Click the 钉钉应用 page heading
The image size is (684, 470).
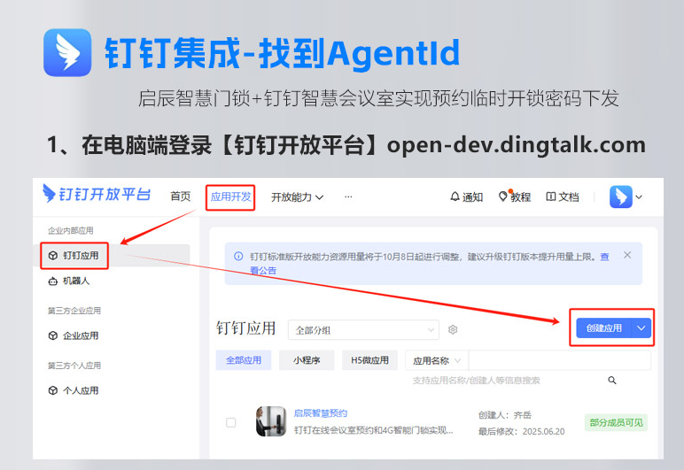pos(245,328)
